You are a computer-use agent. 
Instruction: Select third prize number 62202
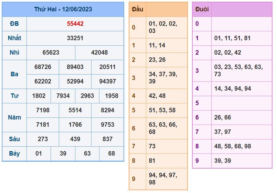[43, 81]
